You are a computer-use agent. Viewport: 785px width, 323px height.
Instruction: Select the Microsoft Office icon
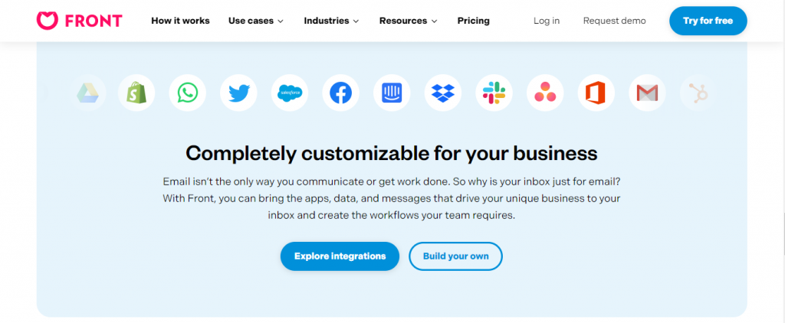[x=596, y=93]
